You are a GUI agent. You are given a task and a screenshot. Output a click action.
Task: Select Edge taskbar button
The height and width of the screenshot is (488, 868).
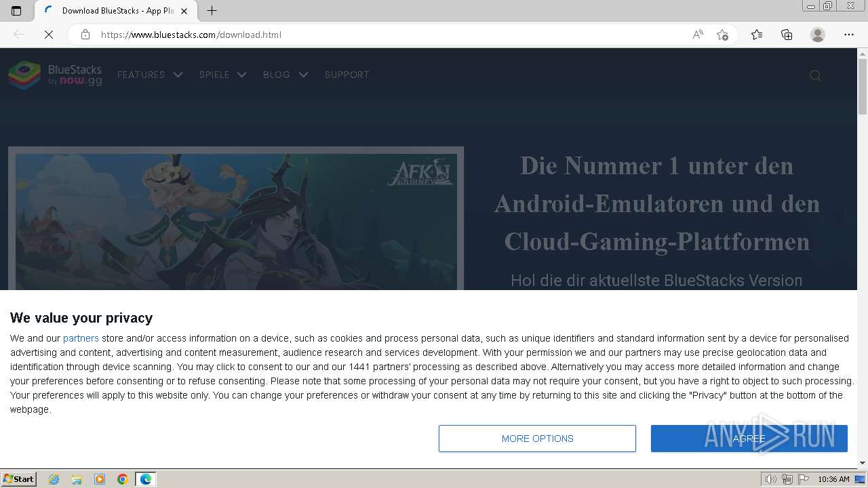point(146,479)
